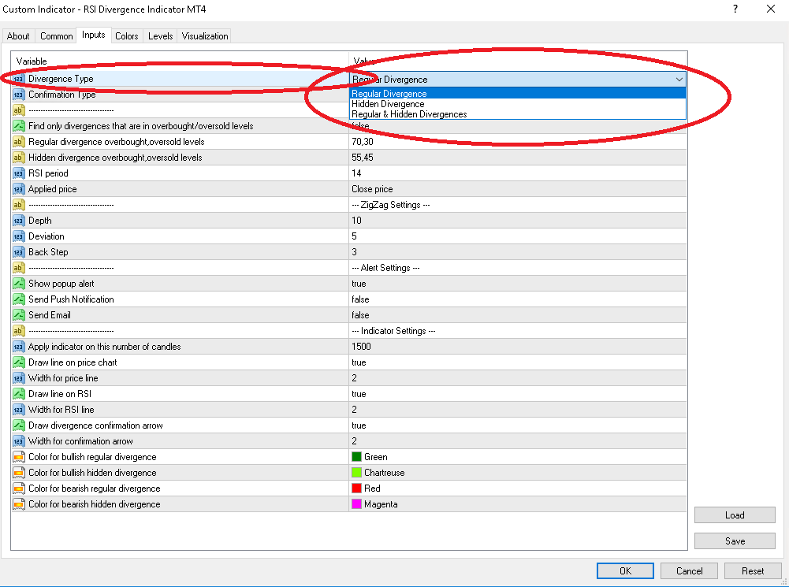Click the Green color swatch
This screenshot has height=587, width=789.
(357, 457)
